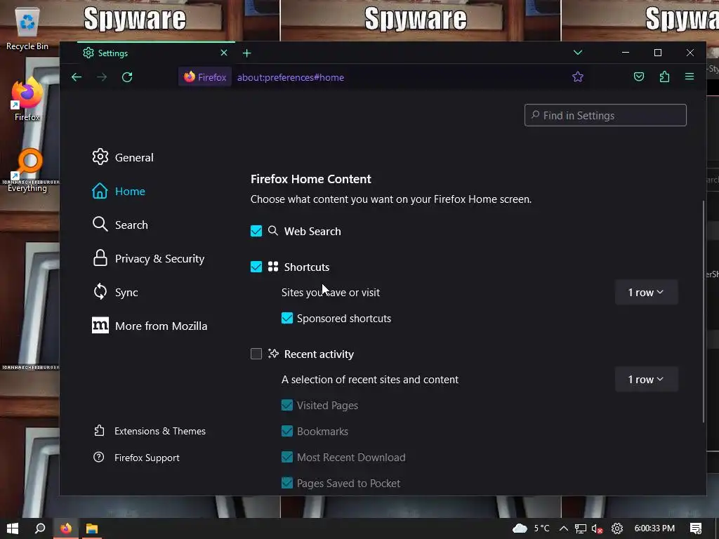719x539 pixels.
Task: Click the Firefox Home Content heading
Action: (x=311, y=179)
